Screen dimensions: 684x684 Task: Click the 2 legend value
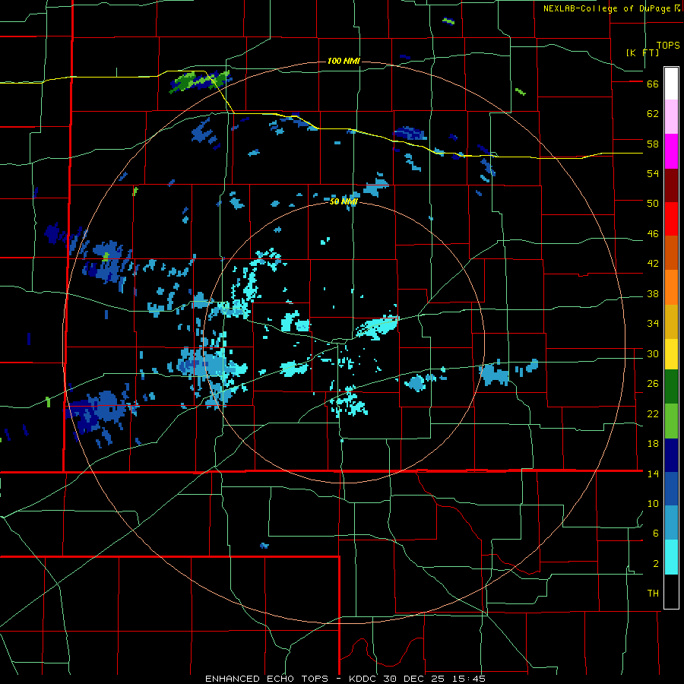[656, 564]
